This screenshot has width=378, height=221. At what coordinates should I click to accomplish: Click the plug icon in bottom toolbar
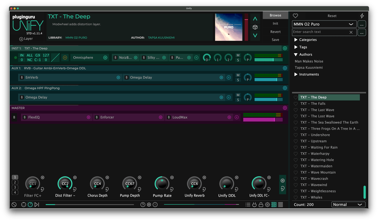coord(254,205)
